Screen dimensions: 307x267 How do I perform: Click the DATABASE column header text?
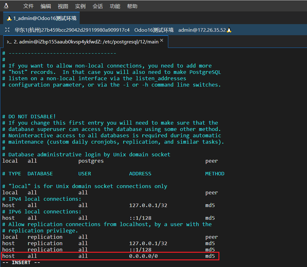click(40, 174)
